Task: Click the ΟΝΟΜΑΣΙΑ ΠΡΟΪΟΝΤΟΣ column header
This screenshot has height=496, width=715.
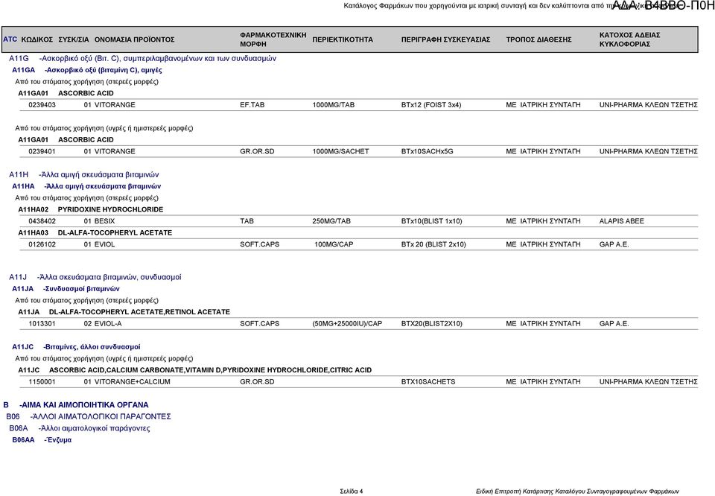Action: (x=135, y=39)
